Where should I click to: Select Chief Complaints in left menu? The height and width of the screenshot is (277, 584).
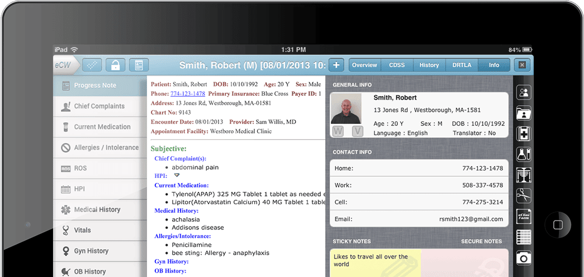[x=100, y=106]
